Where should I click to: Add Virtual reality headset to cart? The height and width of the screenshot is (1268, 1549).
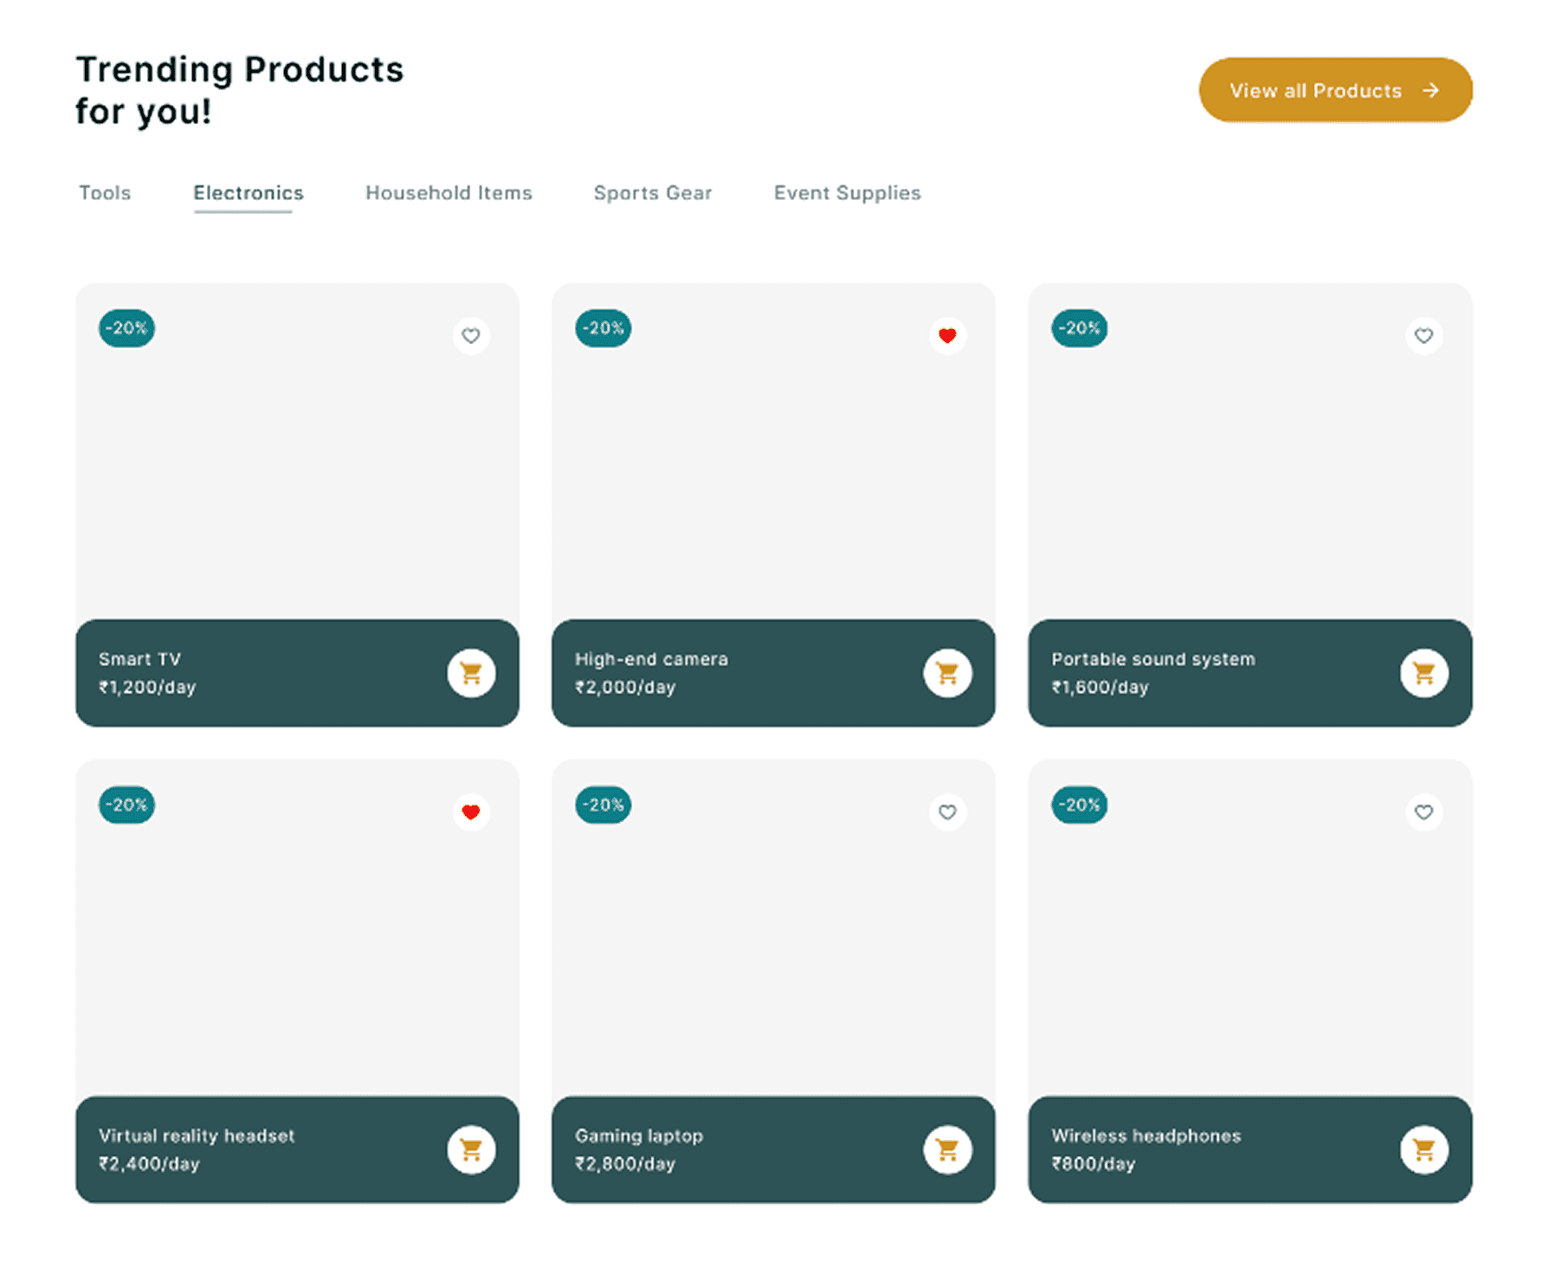(x=471, y=1149)
